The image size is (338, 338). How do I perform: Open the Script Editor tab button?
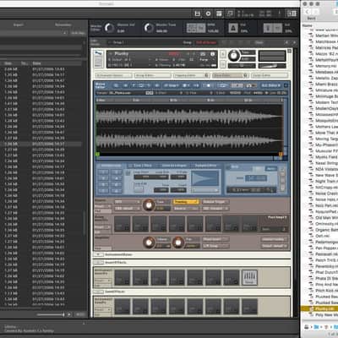[x=270, y=75]
